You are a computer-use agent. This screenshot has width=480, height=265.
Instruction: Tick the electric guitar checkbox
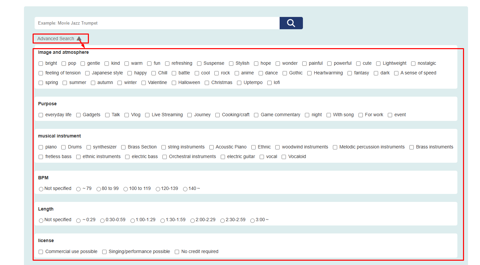tap(223, 157)
